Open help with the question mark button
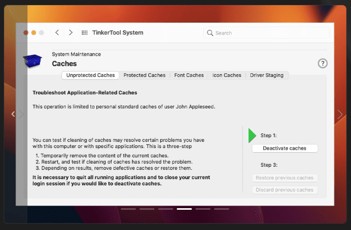 point(322,63)
